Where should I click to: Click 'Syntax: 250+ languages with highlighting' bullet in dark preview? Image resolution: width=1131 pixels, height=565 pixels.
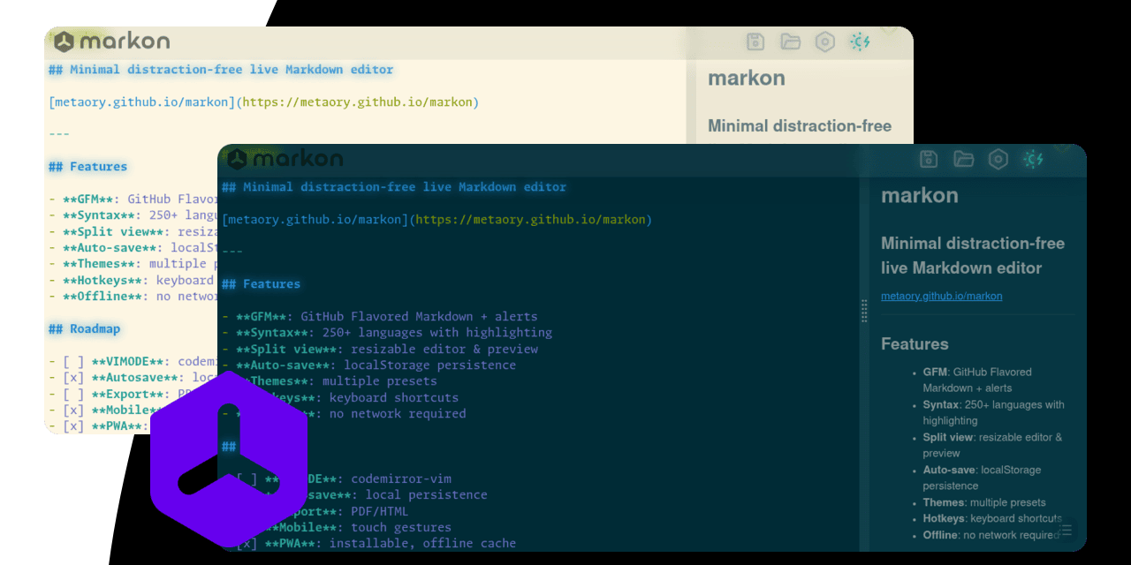click(994, 412)
